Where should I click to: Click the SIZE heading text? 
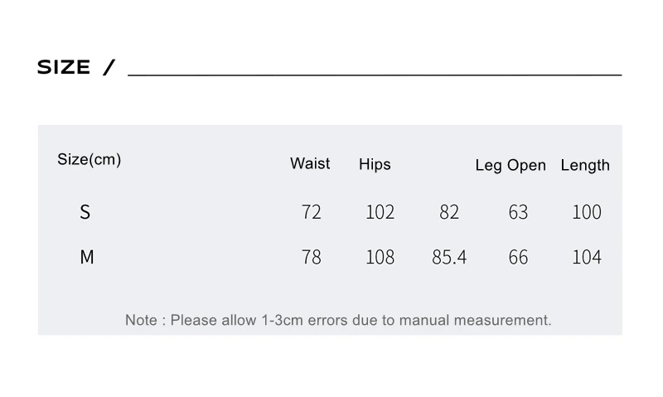64,68
